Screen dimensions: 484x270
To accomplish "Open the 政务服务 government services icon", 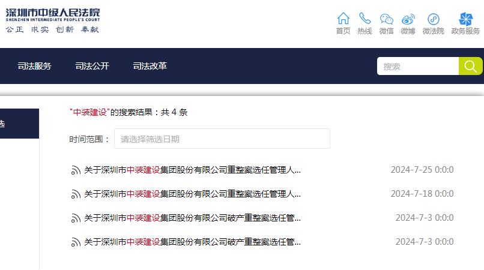I will [x=465, y=19].
